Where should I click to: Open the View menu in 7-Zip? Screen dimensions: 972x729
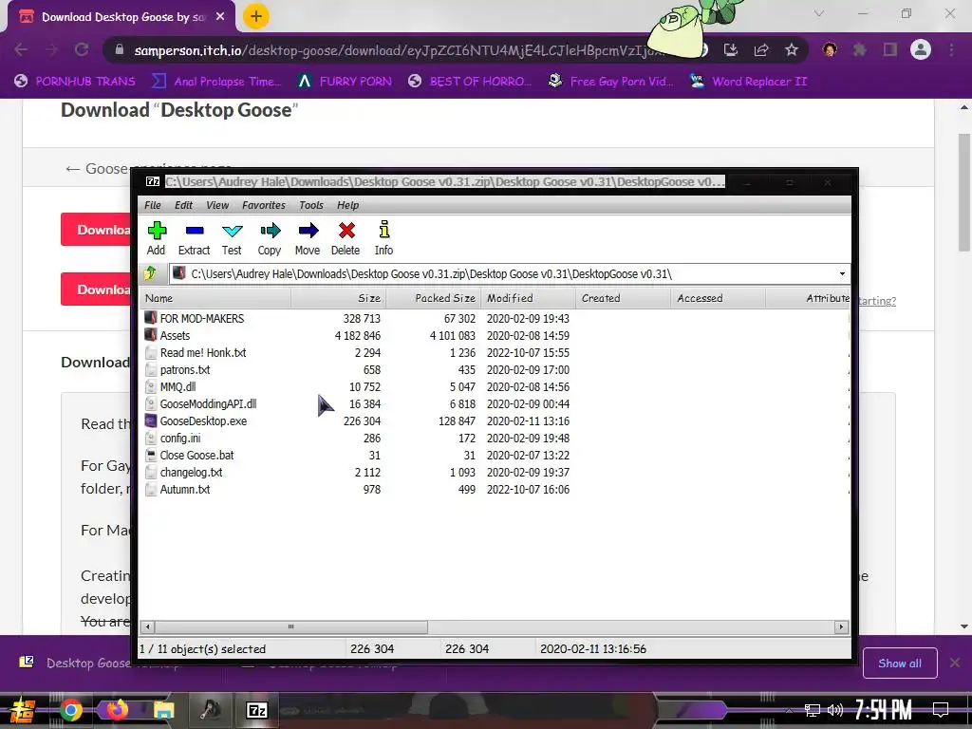pos(217,205)
